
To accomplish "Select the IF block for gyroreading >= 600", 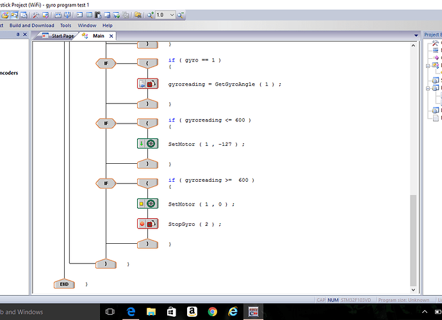I will [x=106, y=184].
